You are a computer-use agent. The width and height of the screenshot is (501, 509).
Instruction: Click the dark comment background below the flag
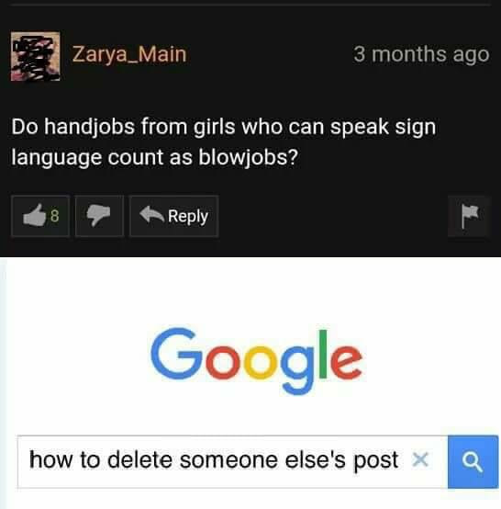(x=469, y=246)
